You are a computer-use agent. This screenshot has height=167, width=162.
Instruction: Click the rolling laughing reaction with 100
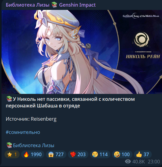[x=122, y=154]
